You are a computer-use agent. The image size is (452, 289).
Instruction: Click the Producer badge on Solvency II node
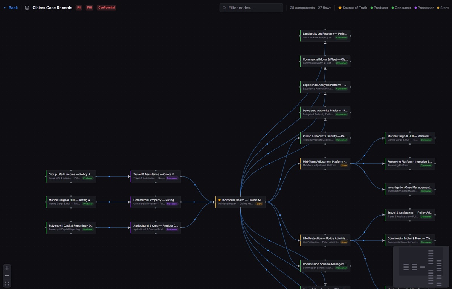[x=88, y=229]
